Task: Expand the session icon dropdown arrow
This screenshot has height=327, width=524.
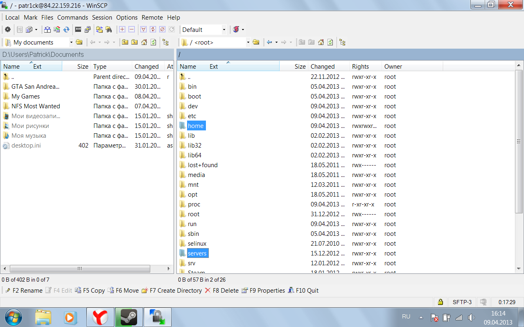Action: [x=243, y=29]
